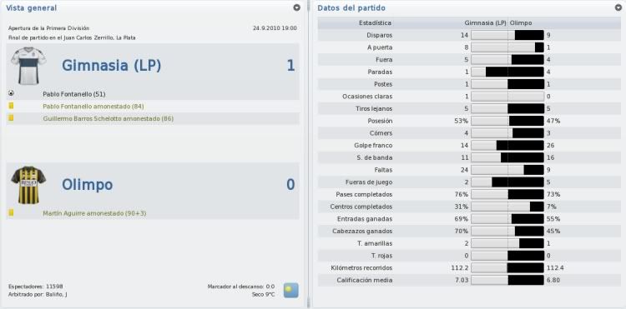Click yellow card icon for Martín Aguirre

[11, 213]
